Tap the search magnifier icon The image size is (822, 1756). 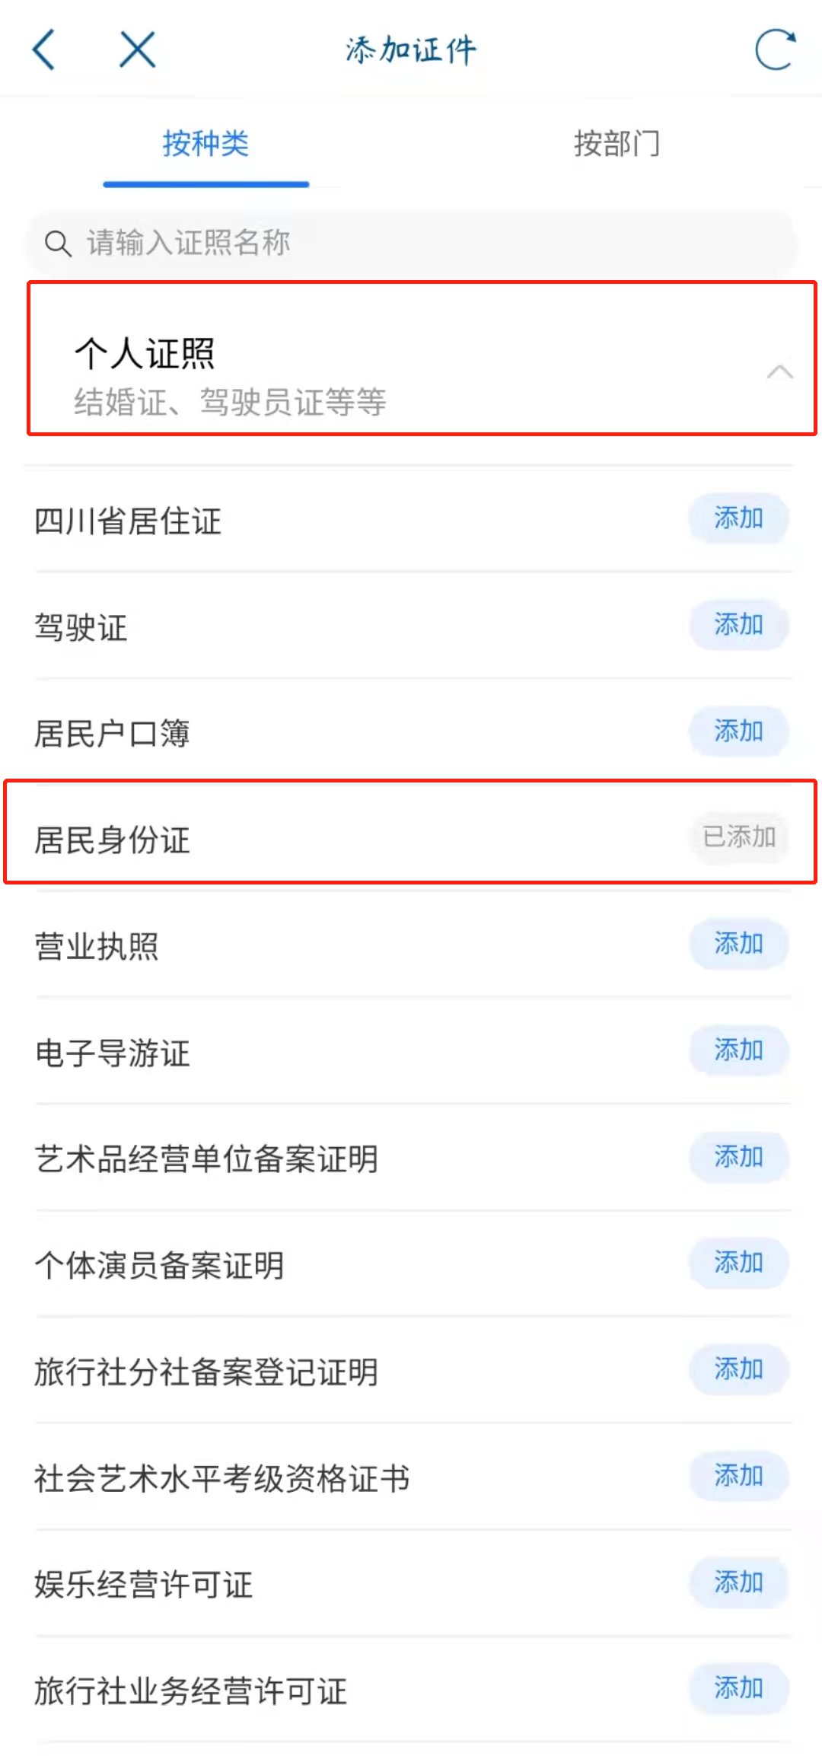[58, 244]
